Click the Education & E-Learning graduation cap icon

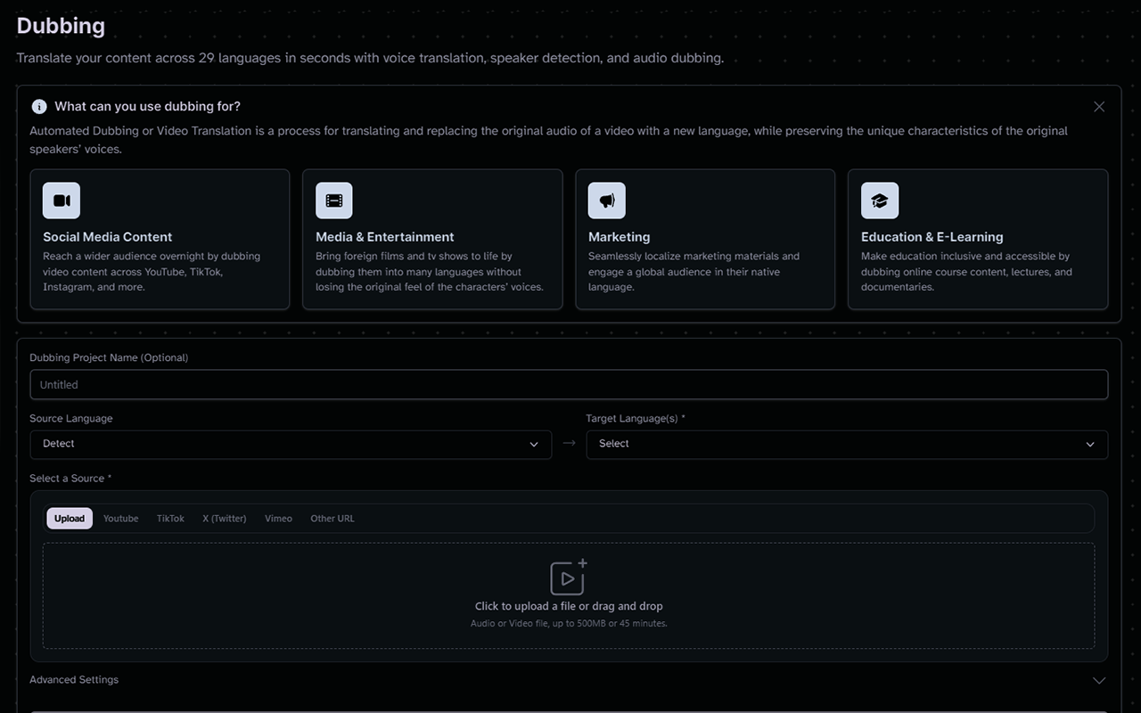(879, 201)
